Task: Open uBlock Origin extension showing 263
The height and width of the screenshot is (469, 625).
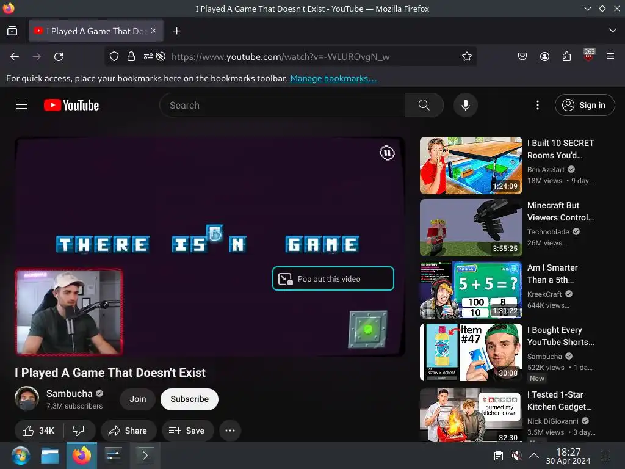Action: [588, 56]
